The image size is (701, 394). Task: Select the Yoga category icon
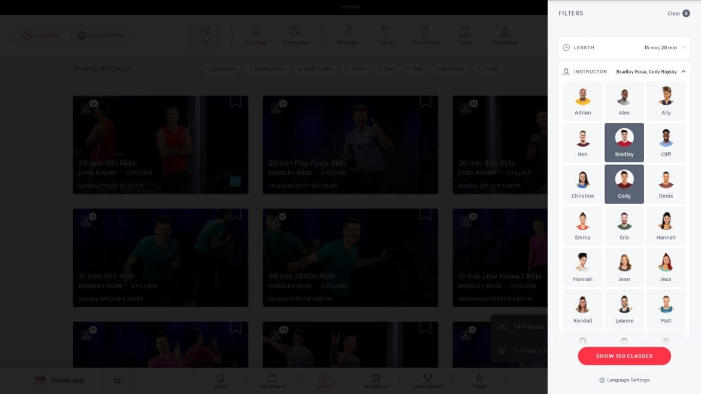click(466, 31)
